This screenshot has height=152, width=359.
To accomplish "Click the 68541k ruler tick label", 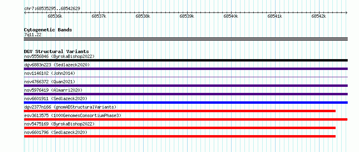I will (275, 16).
